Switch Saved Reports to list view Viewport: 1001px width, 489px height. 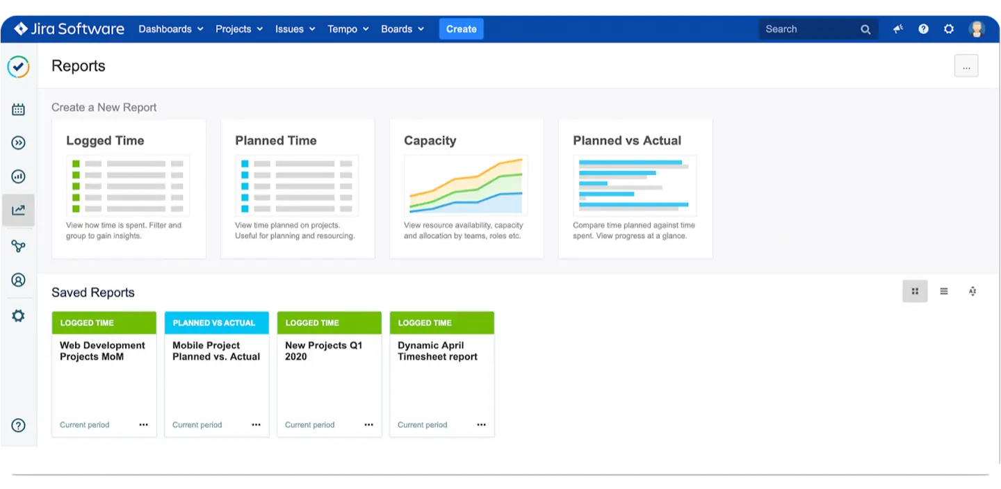[943, 291]
